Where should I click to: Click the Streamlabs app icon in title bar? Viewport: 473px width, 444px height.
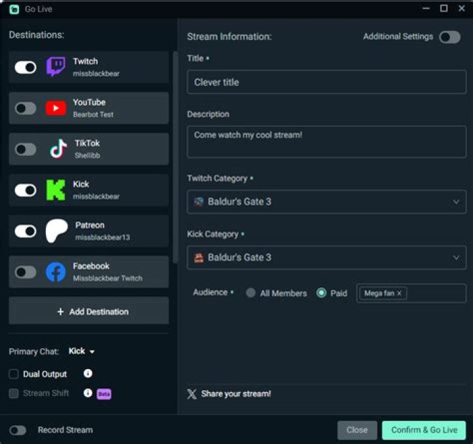14,9
